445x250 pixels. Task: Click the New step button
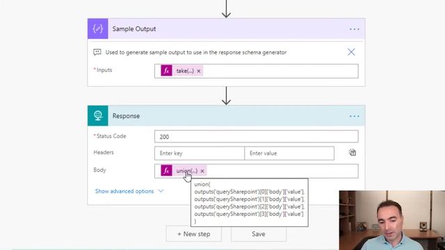coord(194,234)
